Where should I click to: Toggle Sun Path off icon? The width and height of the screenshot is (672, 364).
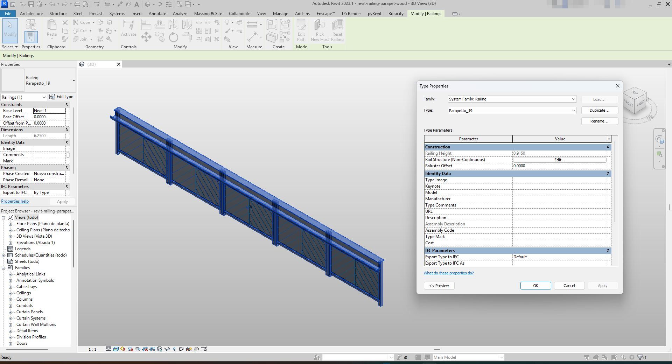coord(123,349)
